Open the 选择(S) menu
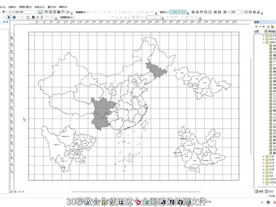This screenshot has width=276, height=207. tap(12, 7)
